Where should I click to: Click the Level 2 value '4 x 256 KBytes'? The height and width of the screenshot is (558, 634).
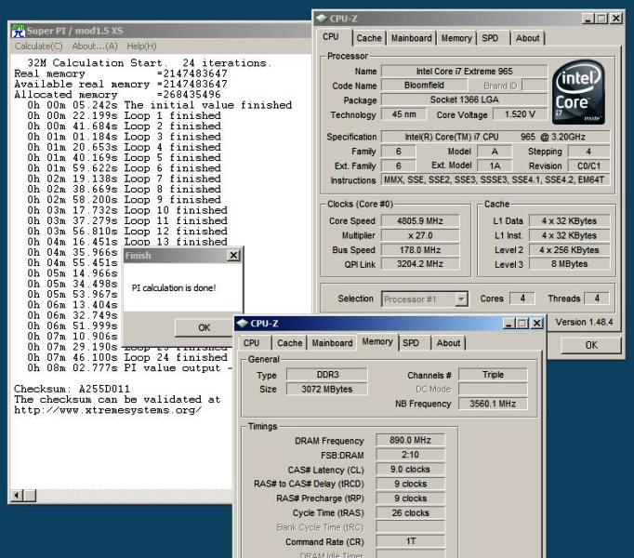click(x=569, y=250)
